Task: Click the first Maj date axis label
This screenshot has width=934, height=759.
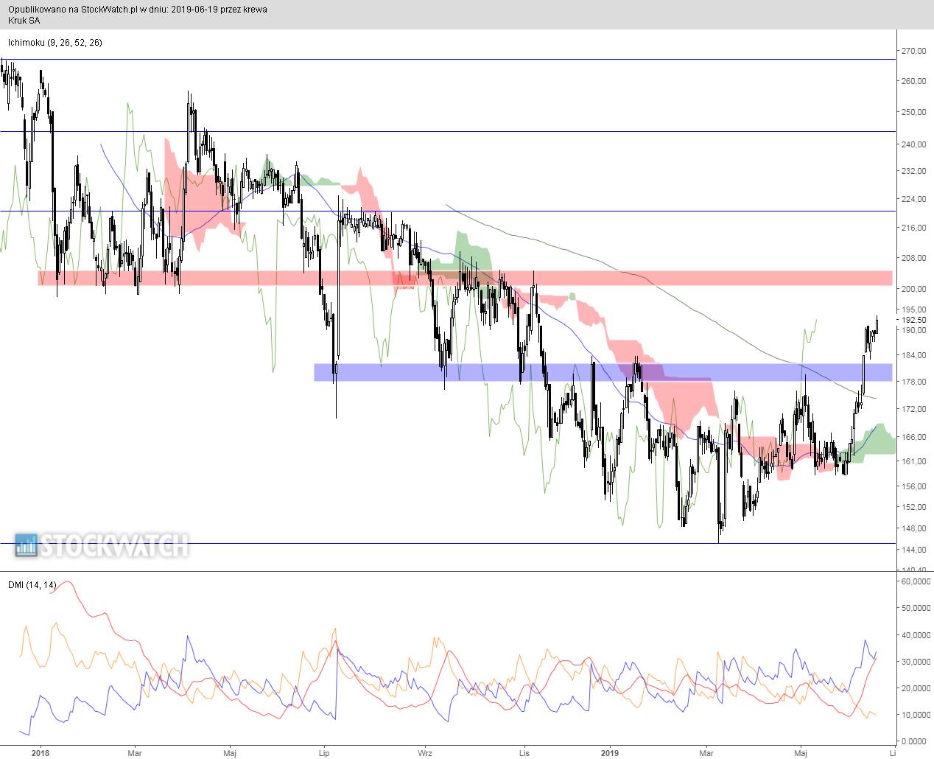Action: 230,752
